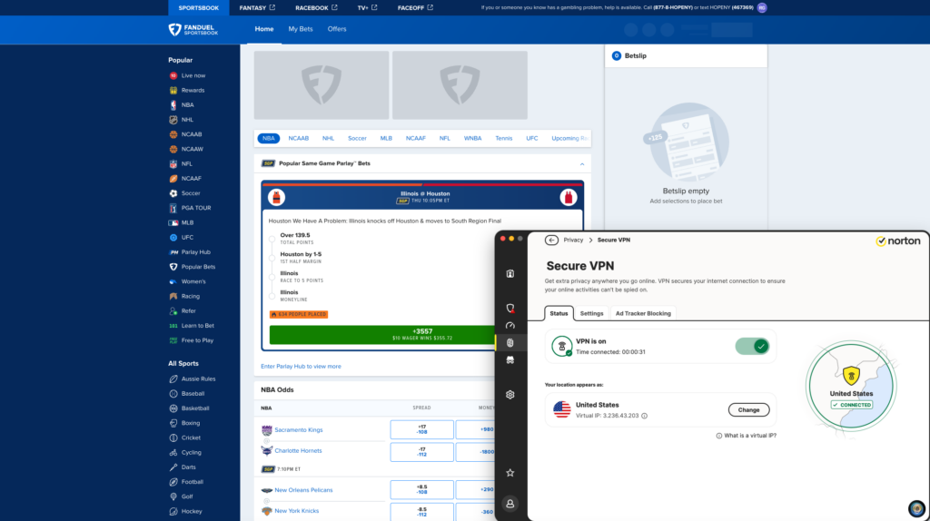930x521 pixels.
Task: Open RACEBOOK in top bar
Action: (316, 7)
